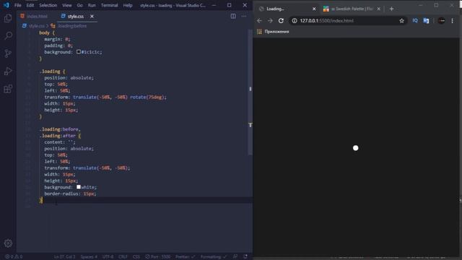
Task: Click the editor vertical scrollbar thumb
Action: (x=250, y=92)
